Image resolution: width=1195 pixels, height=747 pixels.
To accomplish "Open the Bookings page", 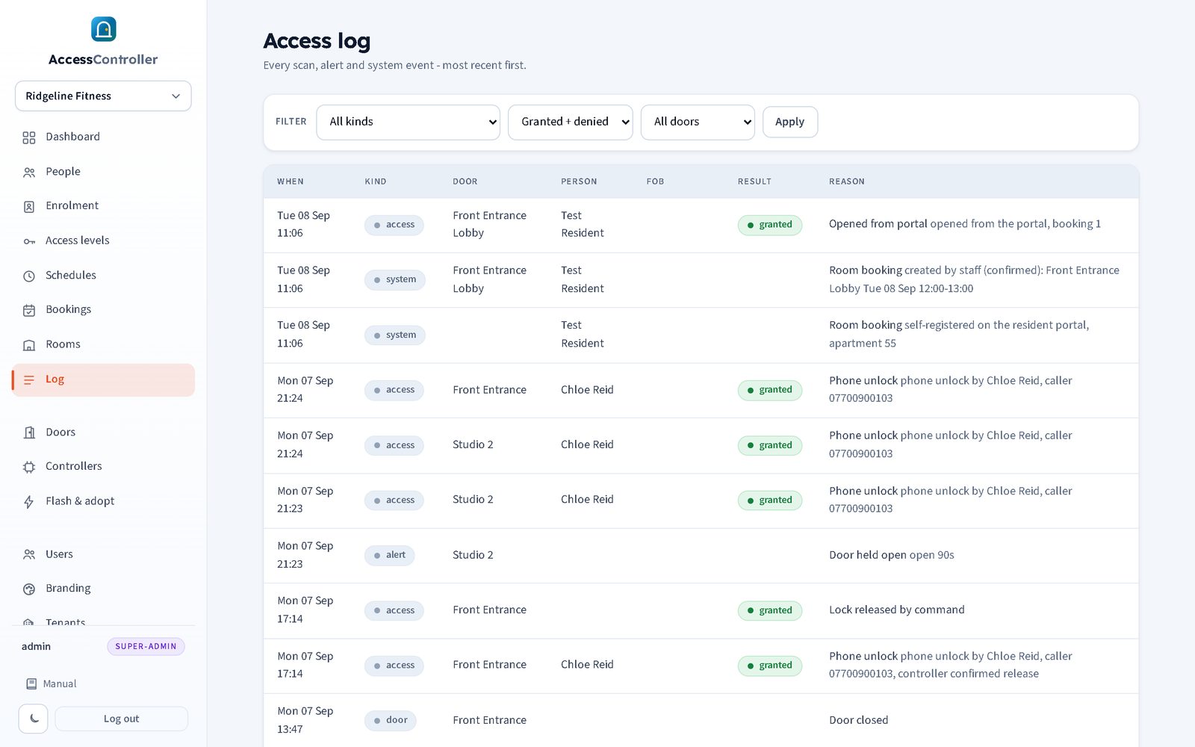I will click(103, 309).
